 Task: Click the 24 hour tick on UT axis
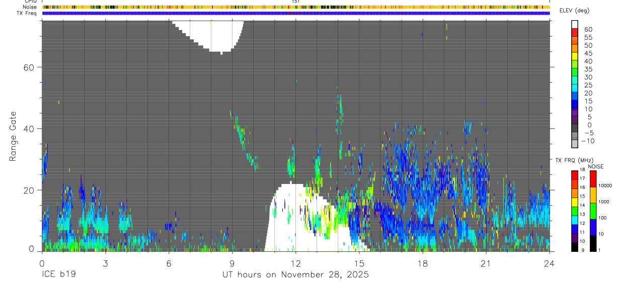point(549,263)
